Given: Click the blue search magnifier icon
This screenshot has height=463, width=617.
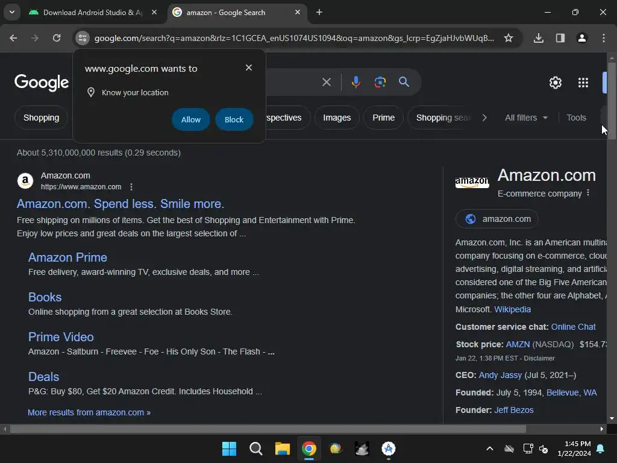Looking at the screenshot, I should tap(404, 82).
